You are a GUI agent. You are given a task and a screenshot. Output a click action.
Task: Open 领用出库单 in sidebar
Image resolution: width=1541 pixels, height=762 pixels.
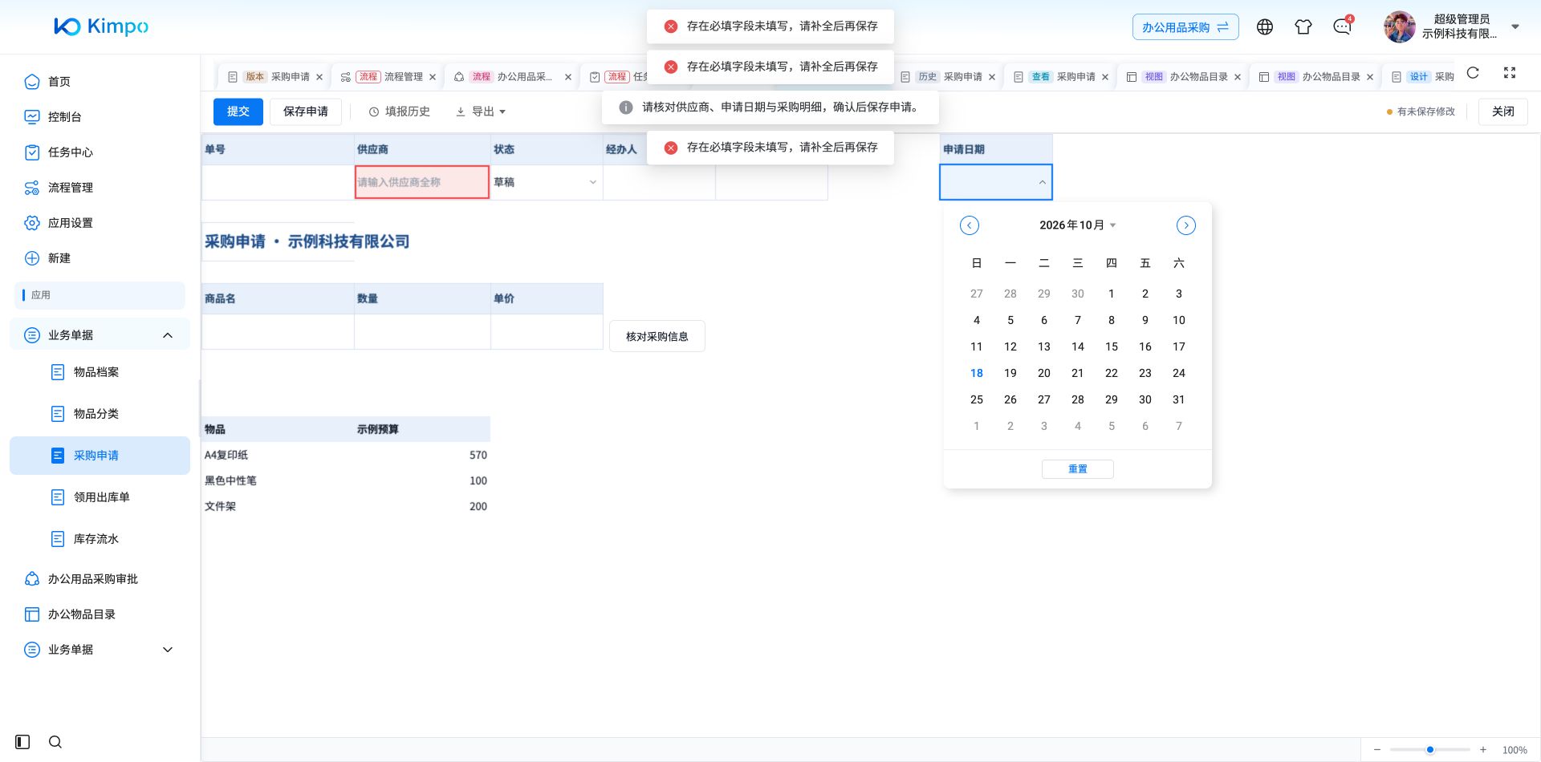click(x=100, y=497)
